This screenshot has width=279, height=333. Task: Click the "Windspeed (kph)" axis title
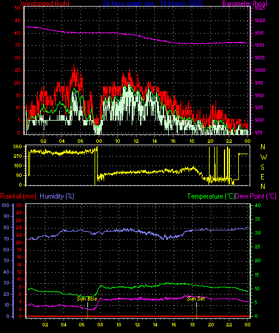(x=45, y=4)
